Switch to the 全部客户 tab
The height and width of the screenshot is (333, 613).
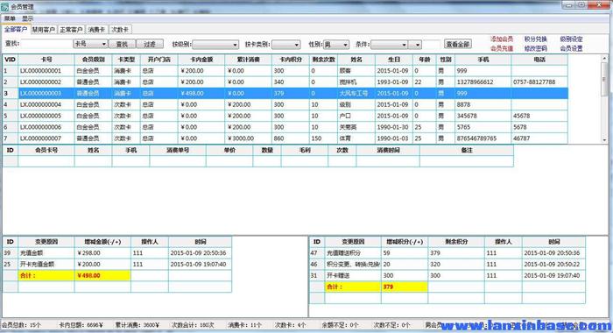16,29
